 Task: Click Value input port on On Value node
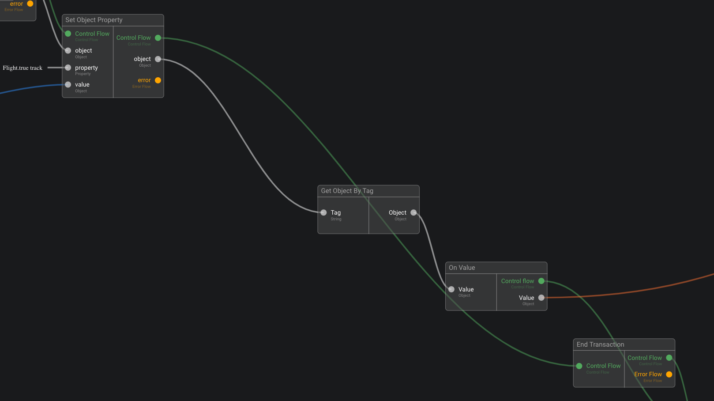[451, 289]
